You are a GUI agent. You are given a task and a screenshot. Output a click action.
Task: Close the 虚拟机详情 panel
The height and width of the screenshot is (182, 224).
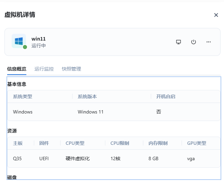click(216, 15)
